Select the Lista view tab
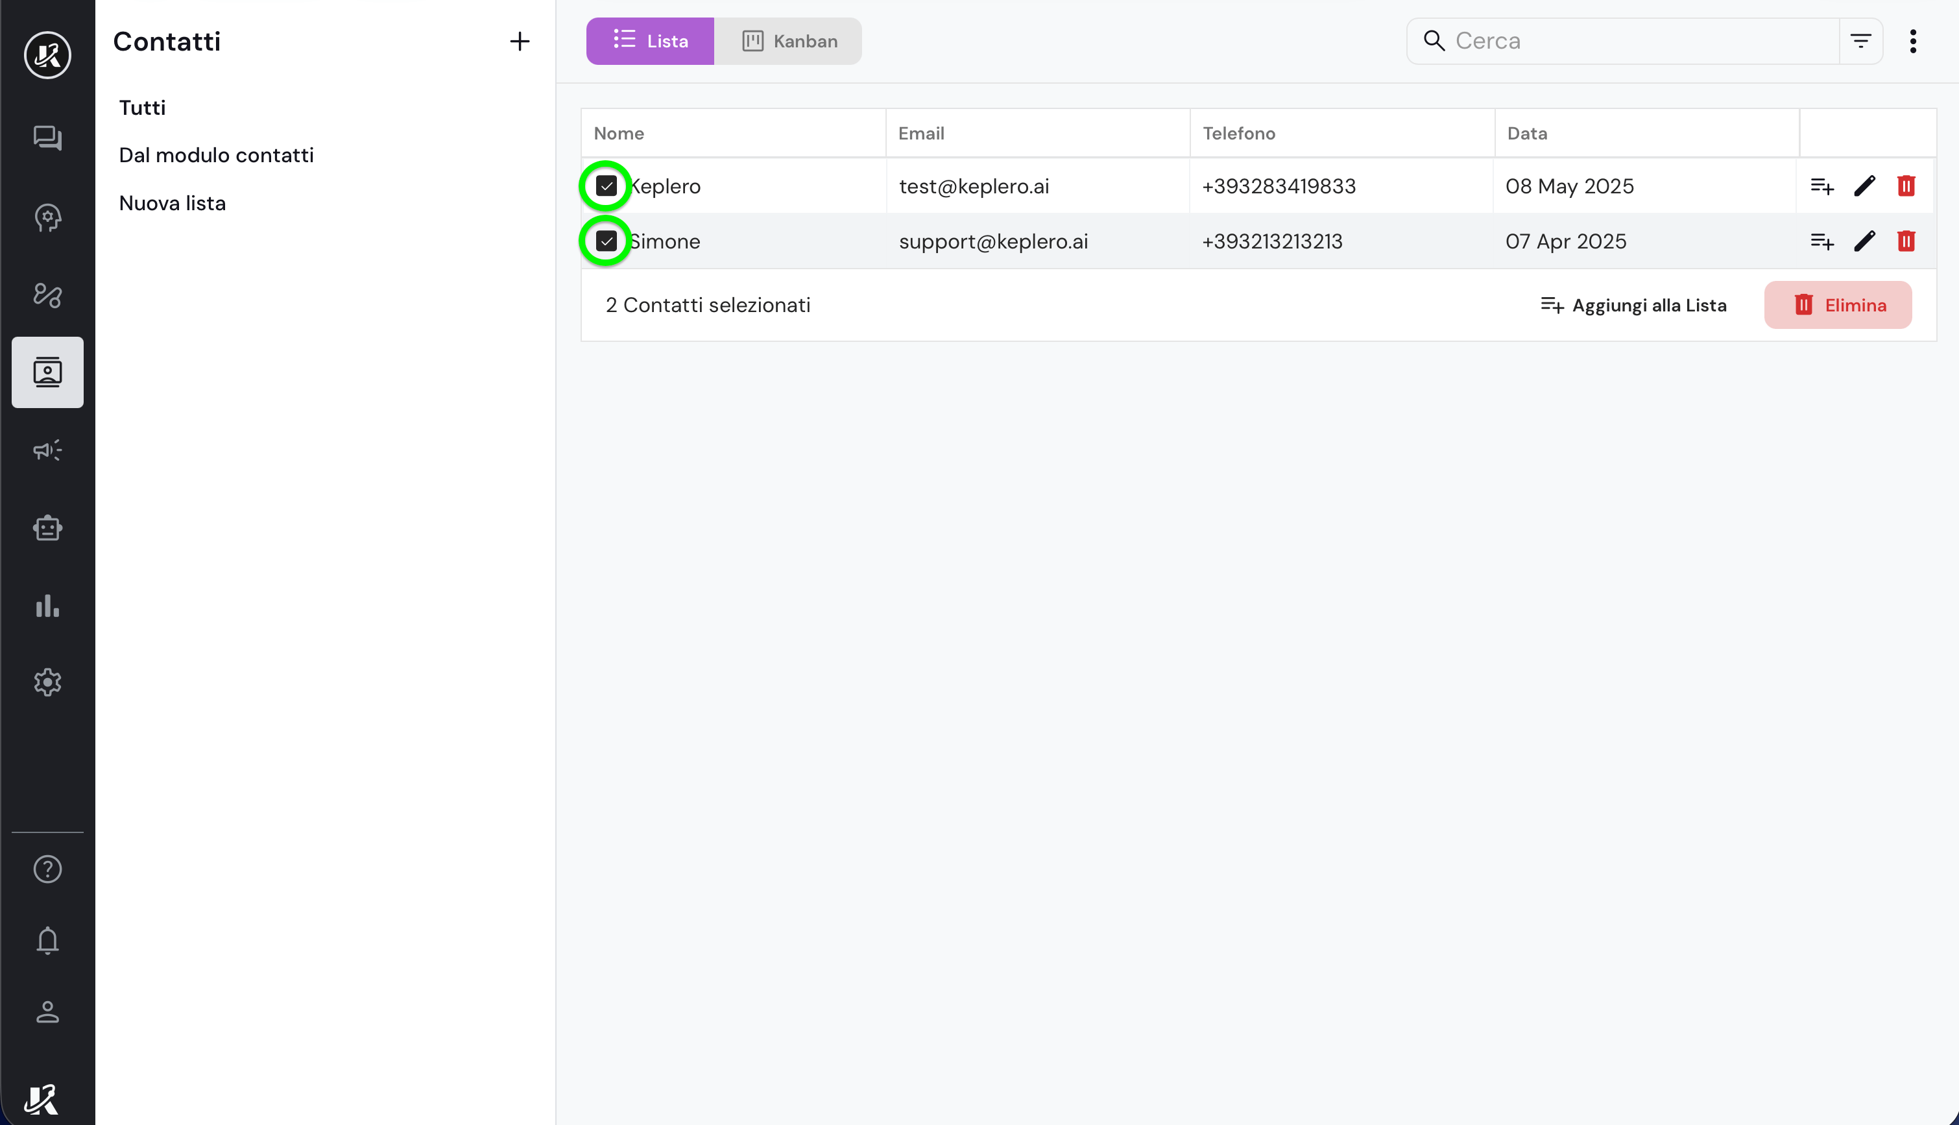The height and width of the screenshot is (1125, 1959). pos(650,41)
